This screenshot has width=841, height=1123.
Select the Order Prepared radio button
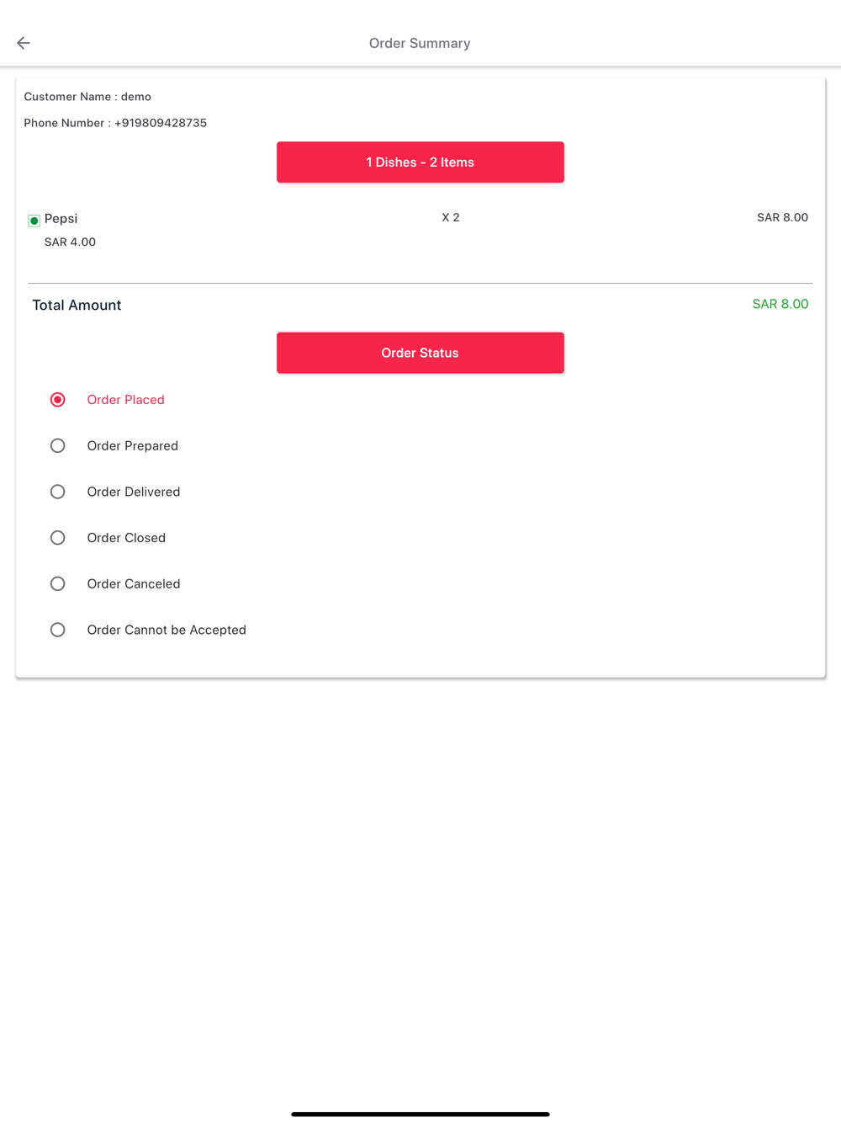click(x=57, y=446)
